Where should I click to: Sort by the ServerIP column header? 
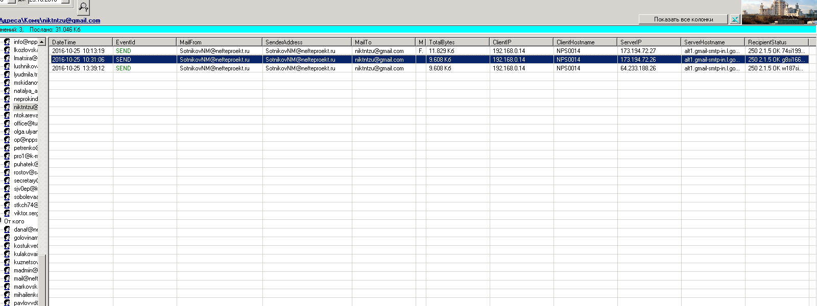[649, 42]
